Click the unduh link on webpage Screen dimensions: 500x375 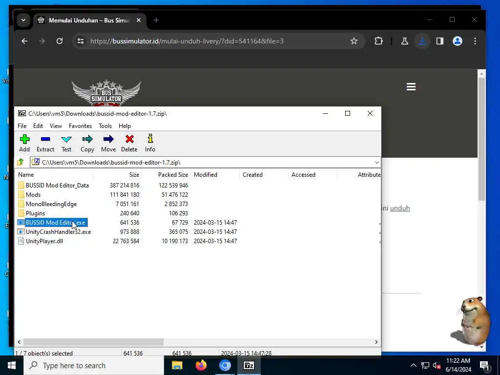tap(399, 208)
